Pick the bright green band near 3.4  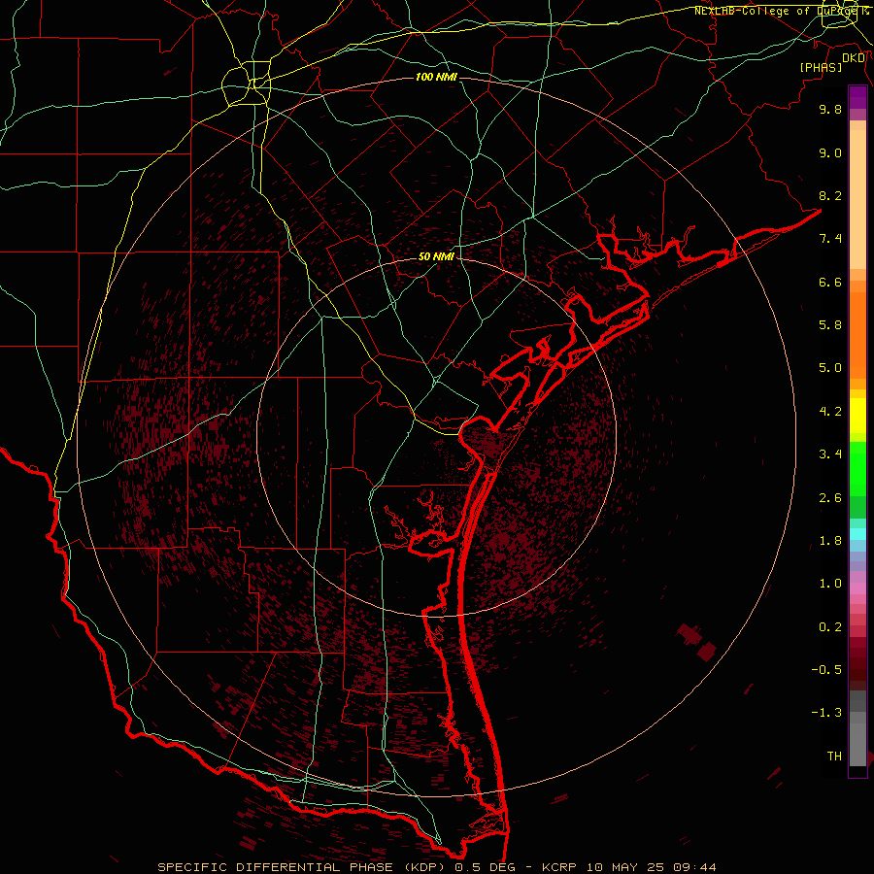click(857, 468)
